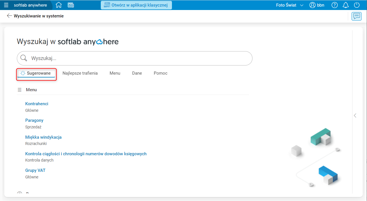Open the Paragony link
367x201 pixels.
(x=34, y=120)
